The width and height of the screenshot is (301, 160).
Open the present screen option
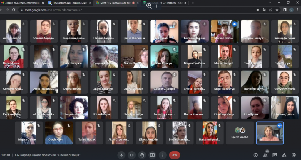[152, 155]
